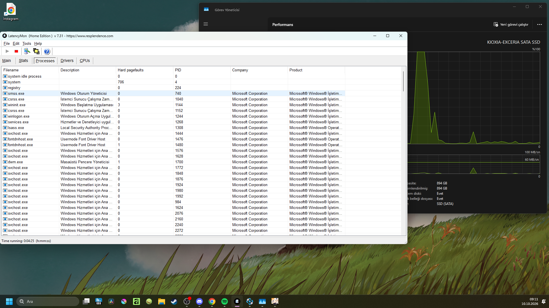Stop monitoring with the red square
Viewport: 549px width, 308px height.
tap(16, 51)
